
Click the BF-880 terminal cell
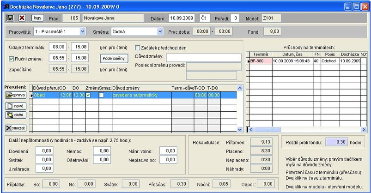[261, 61]
